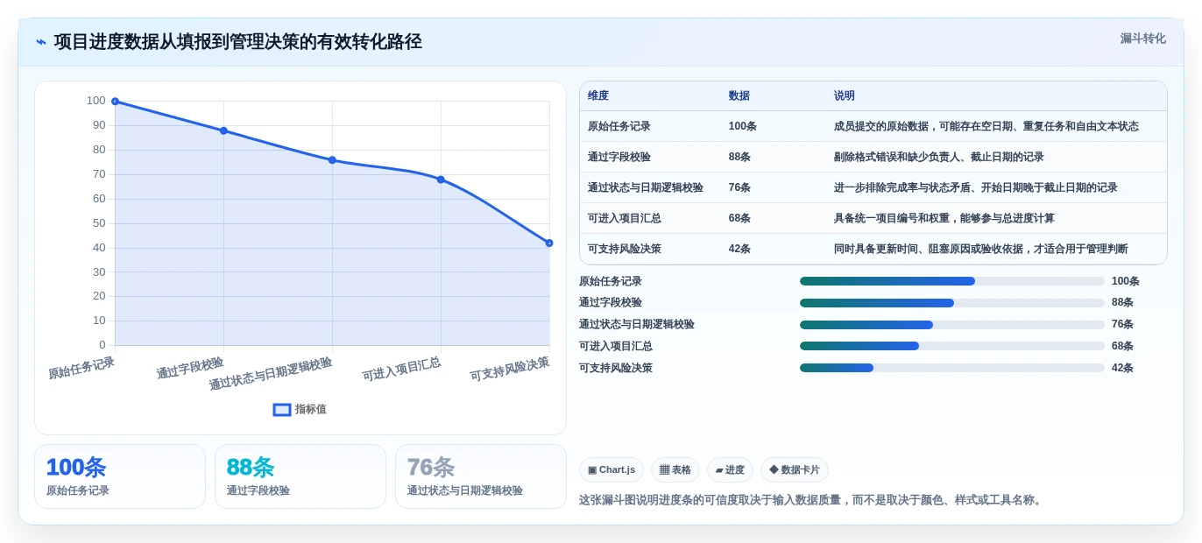Click the footer note about 漏斗图
Screen dimensions: 1202x543
coord(812,500)
